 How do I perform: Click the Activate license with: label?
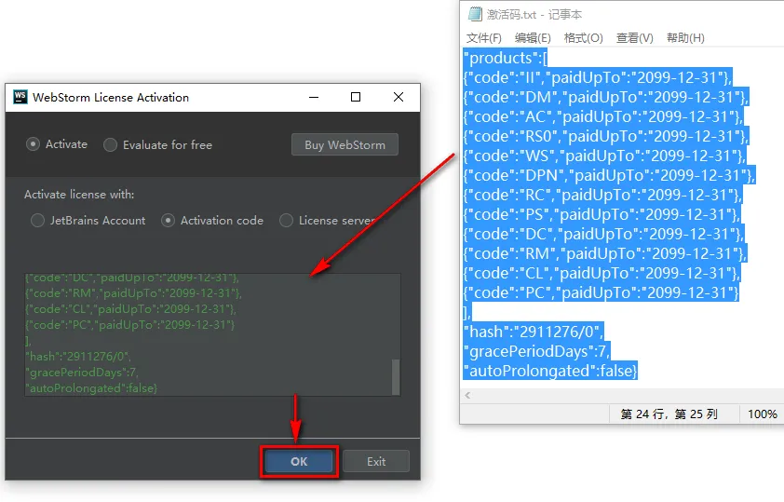coord(79,195)
